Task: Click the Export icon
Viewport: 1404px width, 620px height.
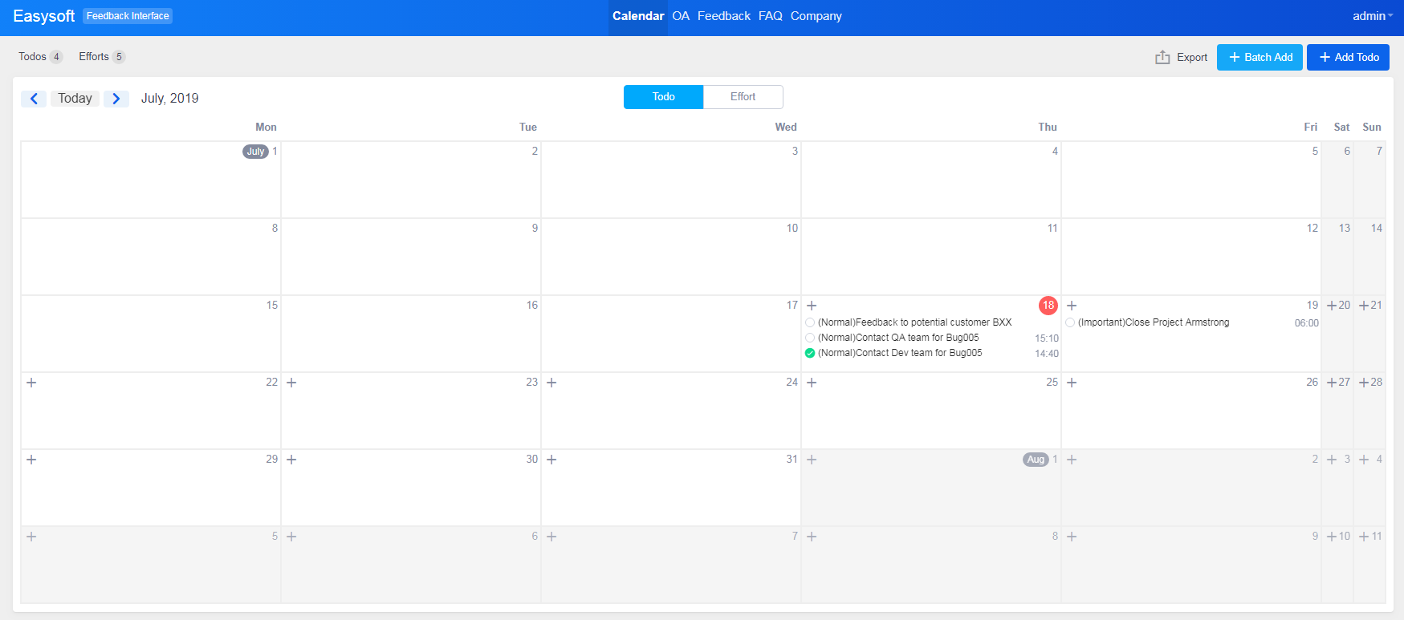Action: 1162,57
